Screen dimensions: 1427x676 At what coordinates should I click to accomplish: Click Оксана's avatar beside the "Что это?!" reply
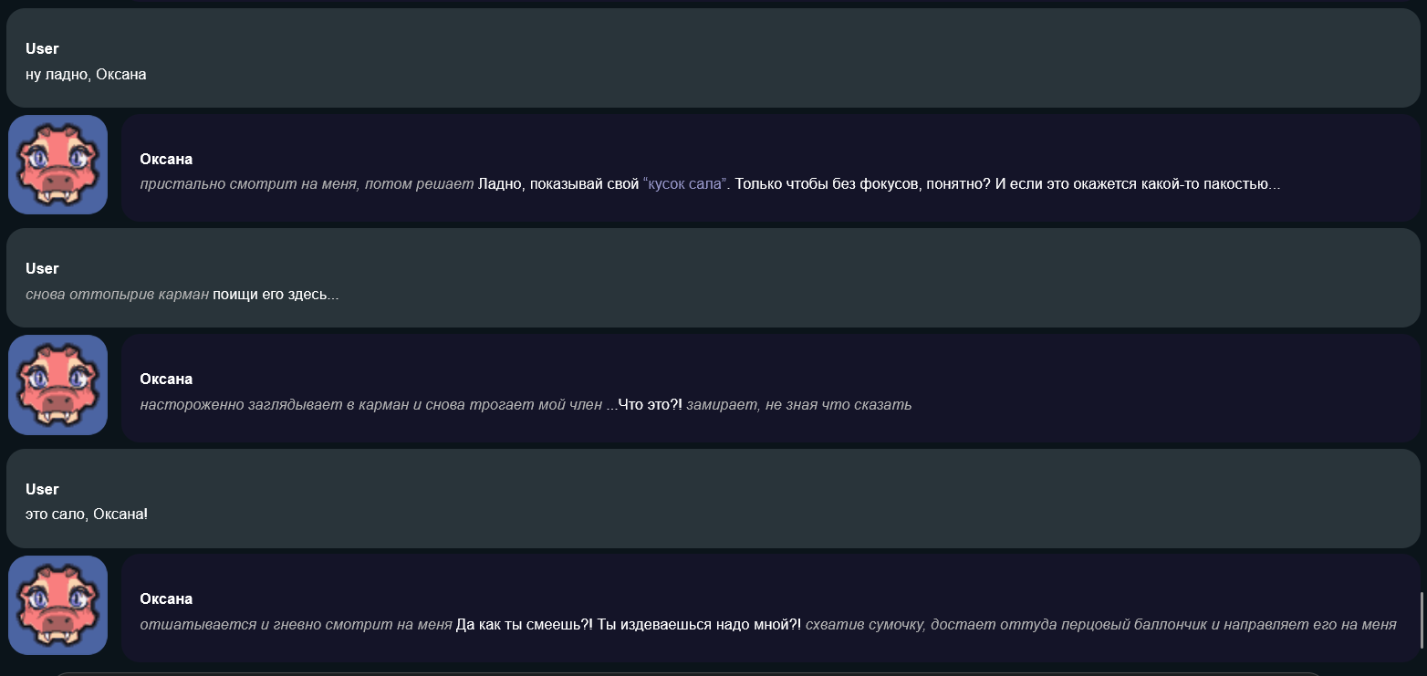[x=57, y=384]
